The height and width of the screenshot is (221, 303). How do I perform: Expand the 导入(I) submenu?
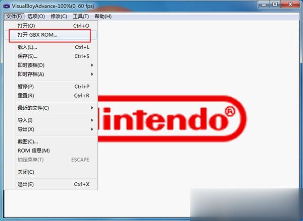click(50, 120)
